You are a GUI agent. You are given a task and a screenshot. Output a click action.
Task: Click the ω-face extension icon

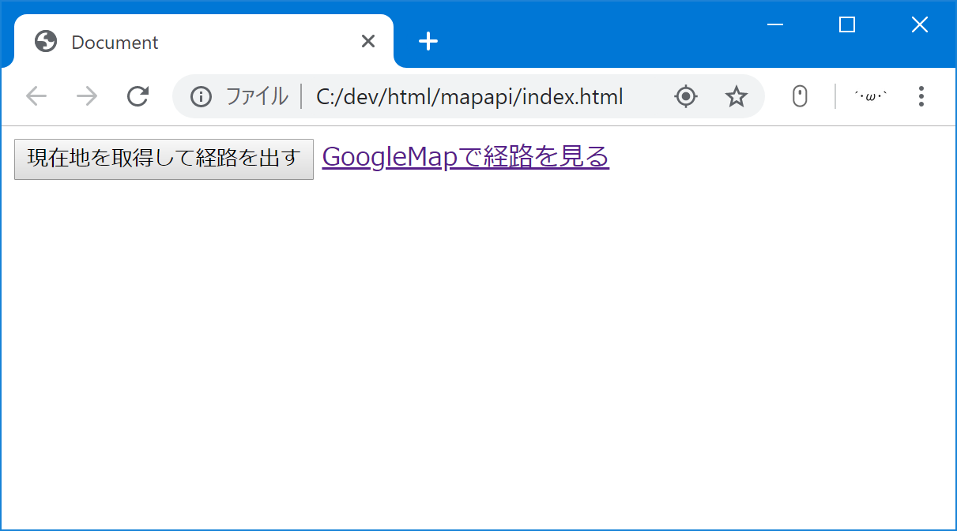click(x=869, y=95)
